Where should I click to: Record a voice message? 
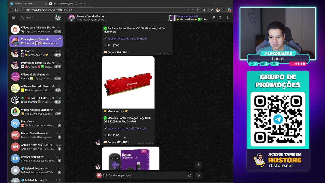[x=198, y=175]
